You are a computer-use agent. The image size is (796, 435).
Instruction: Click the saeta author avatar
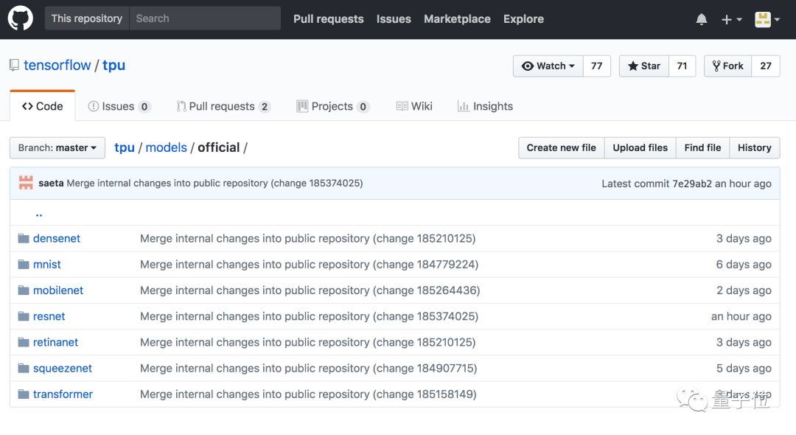[x=26, y=183]
